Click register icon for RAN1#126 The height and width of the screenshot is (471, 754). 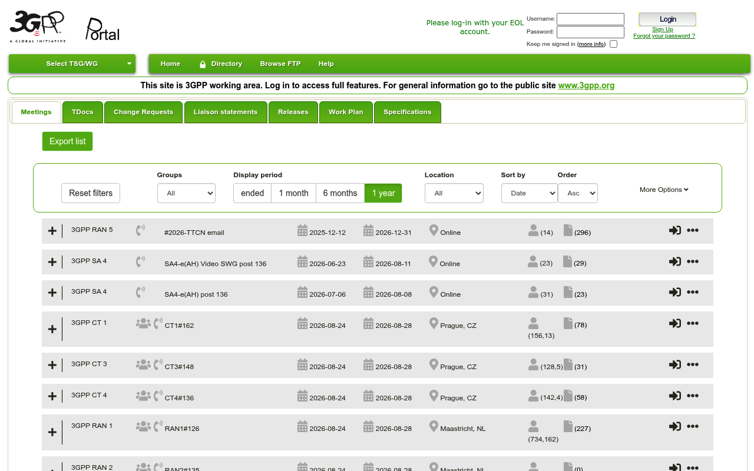click(x=675, y=426)
